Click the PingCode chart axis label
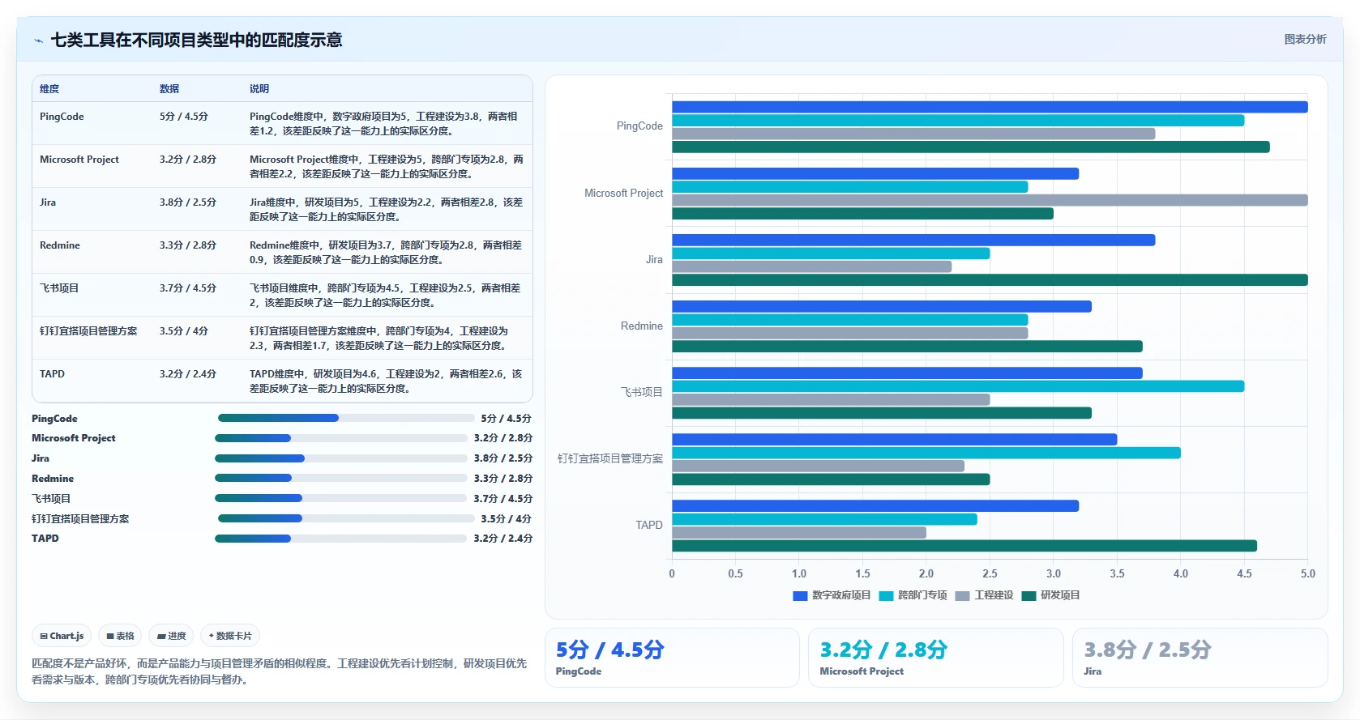 639,126
